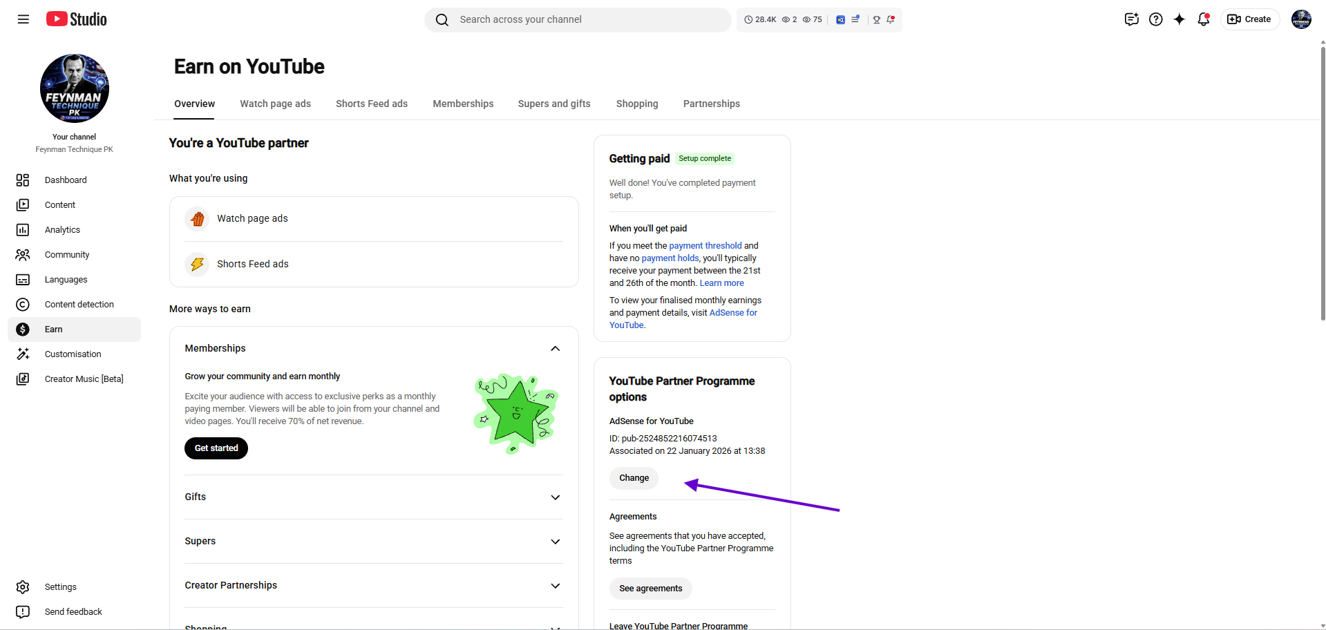Open the payment holds link
1326x630 pixels.
tap(670, 258)
